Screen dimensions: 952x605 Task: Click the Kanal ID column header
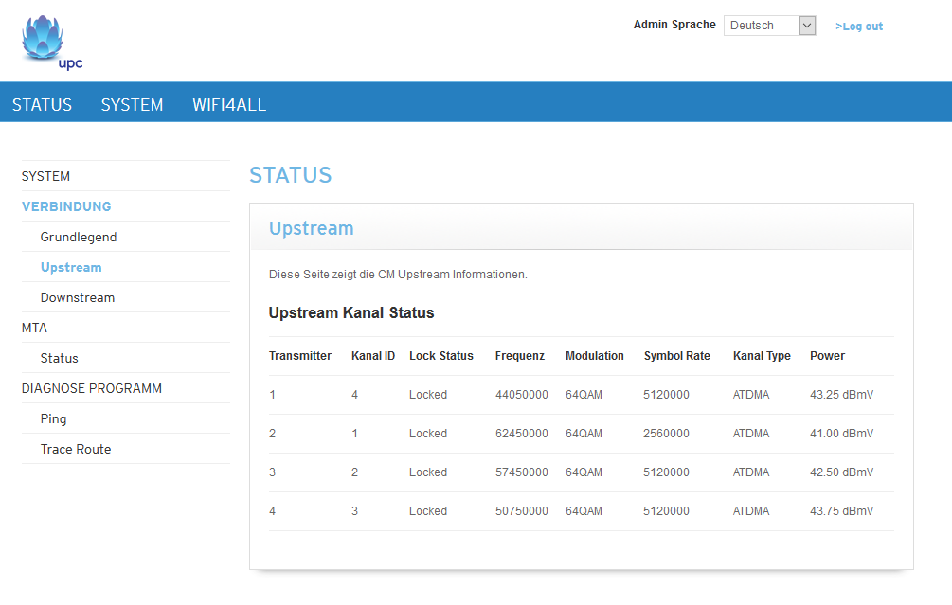pos(373,356)
